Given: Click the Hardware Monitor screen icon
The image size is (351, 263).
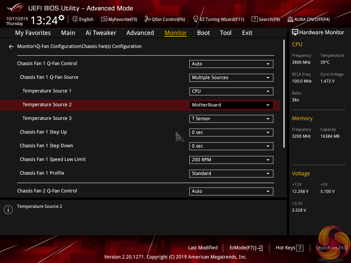Looking at the screenshot, I should click(x=295, y=33).
